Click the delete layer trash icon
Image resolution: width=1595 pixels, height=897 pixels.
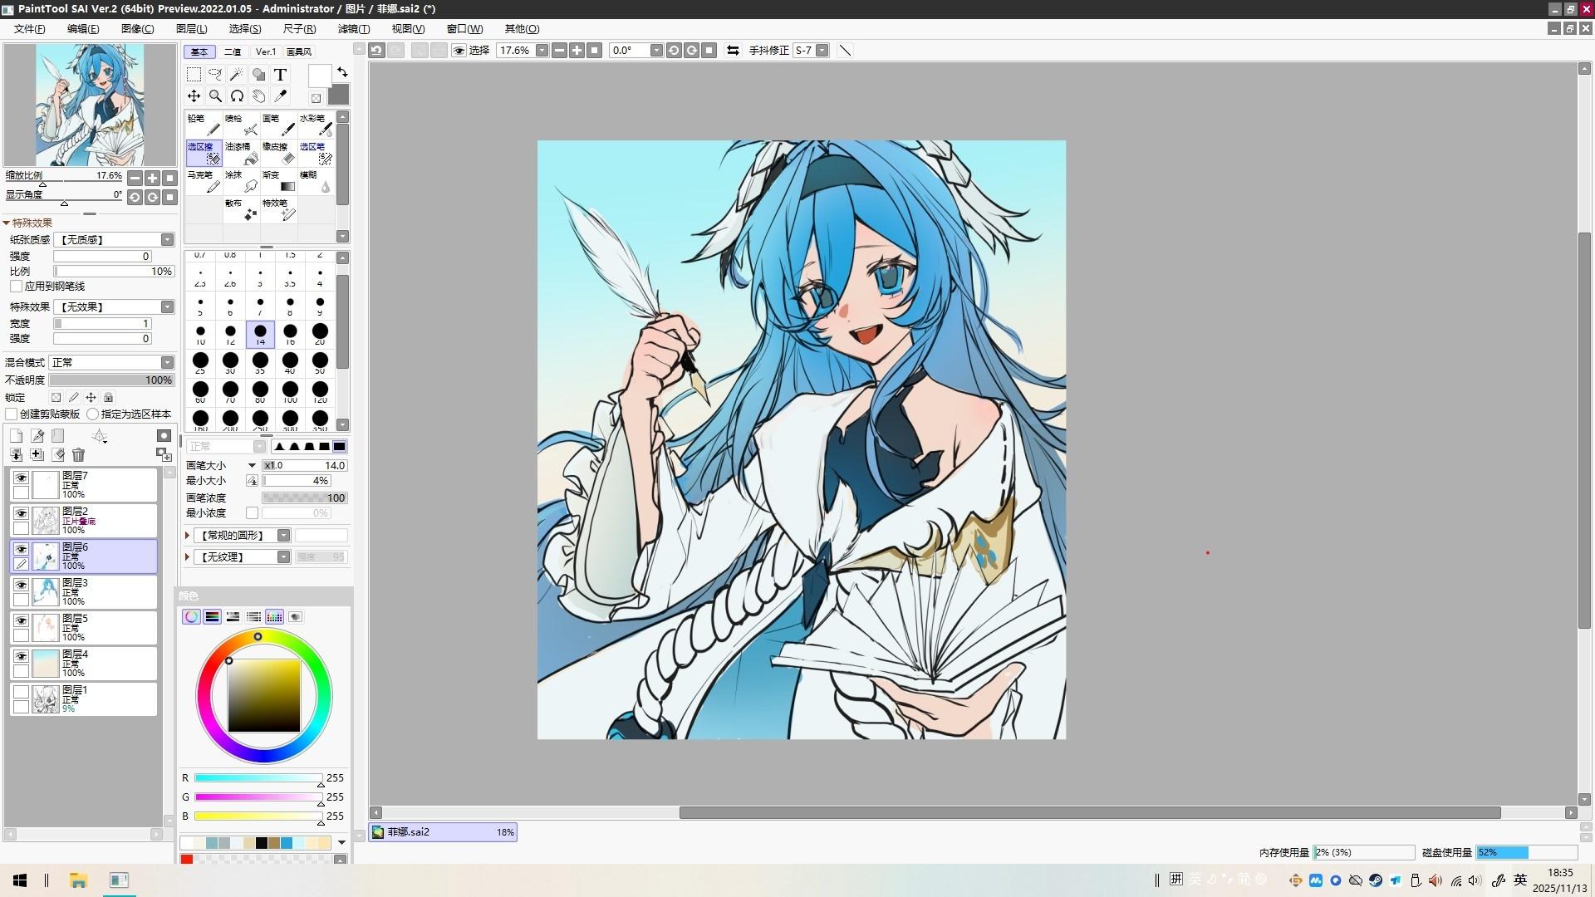pyautogui.click(x=78, y=454)
